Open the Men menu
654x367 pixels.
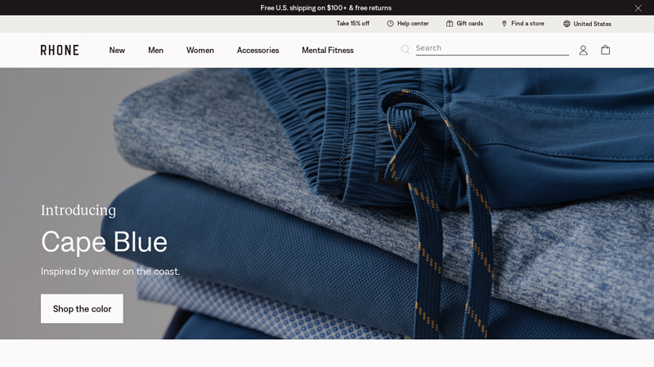click(155, 50)
